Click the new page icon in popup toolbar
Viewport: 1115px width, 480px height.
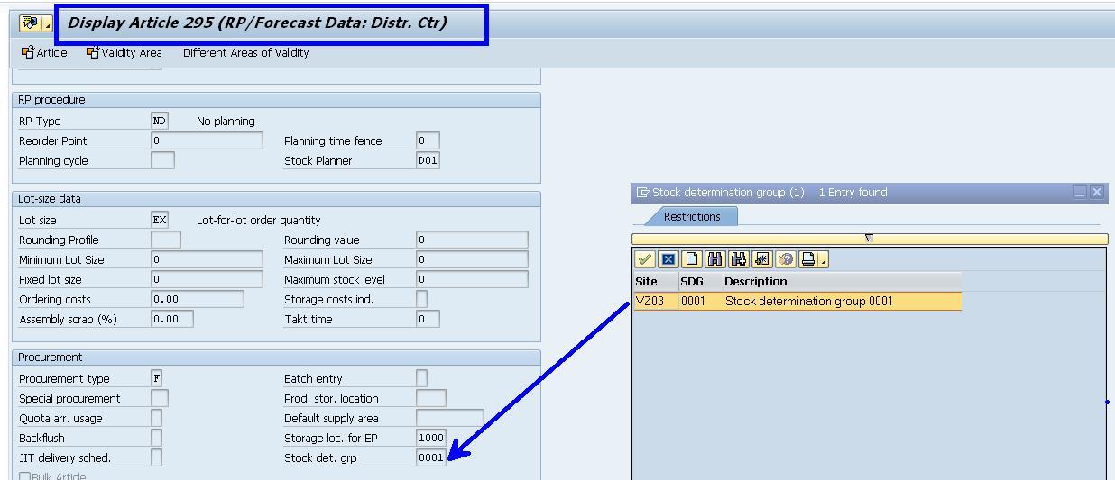tap(692, 259)
